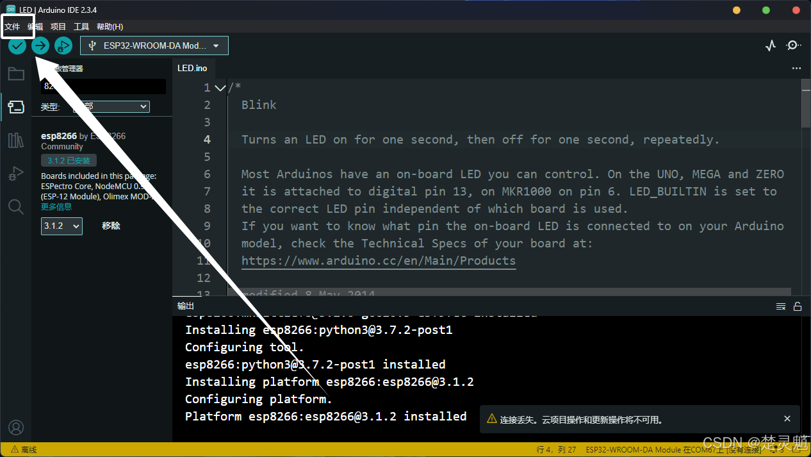The image size is (811, 457).
Task: Start Debugging with the toolbar debug icon
Action: pyautogui.click(x=63, y=46)
